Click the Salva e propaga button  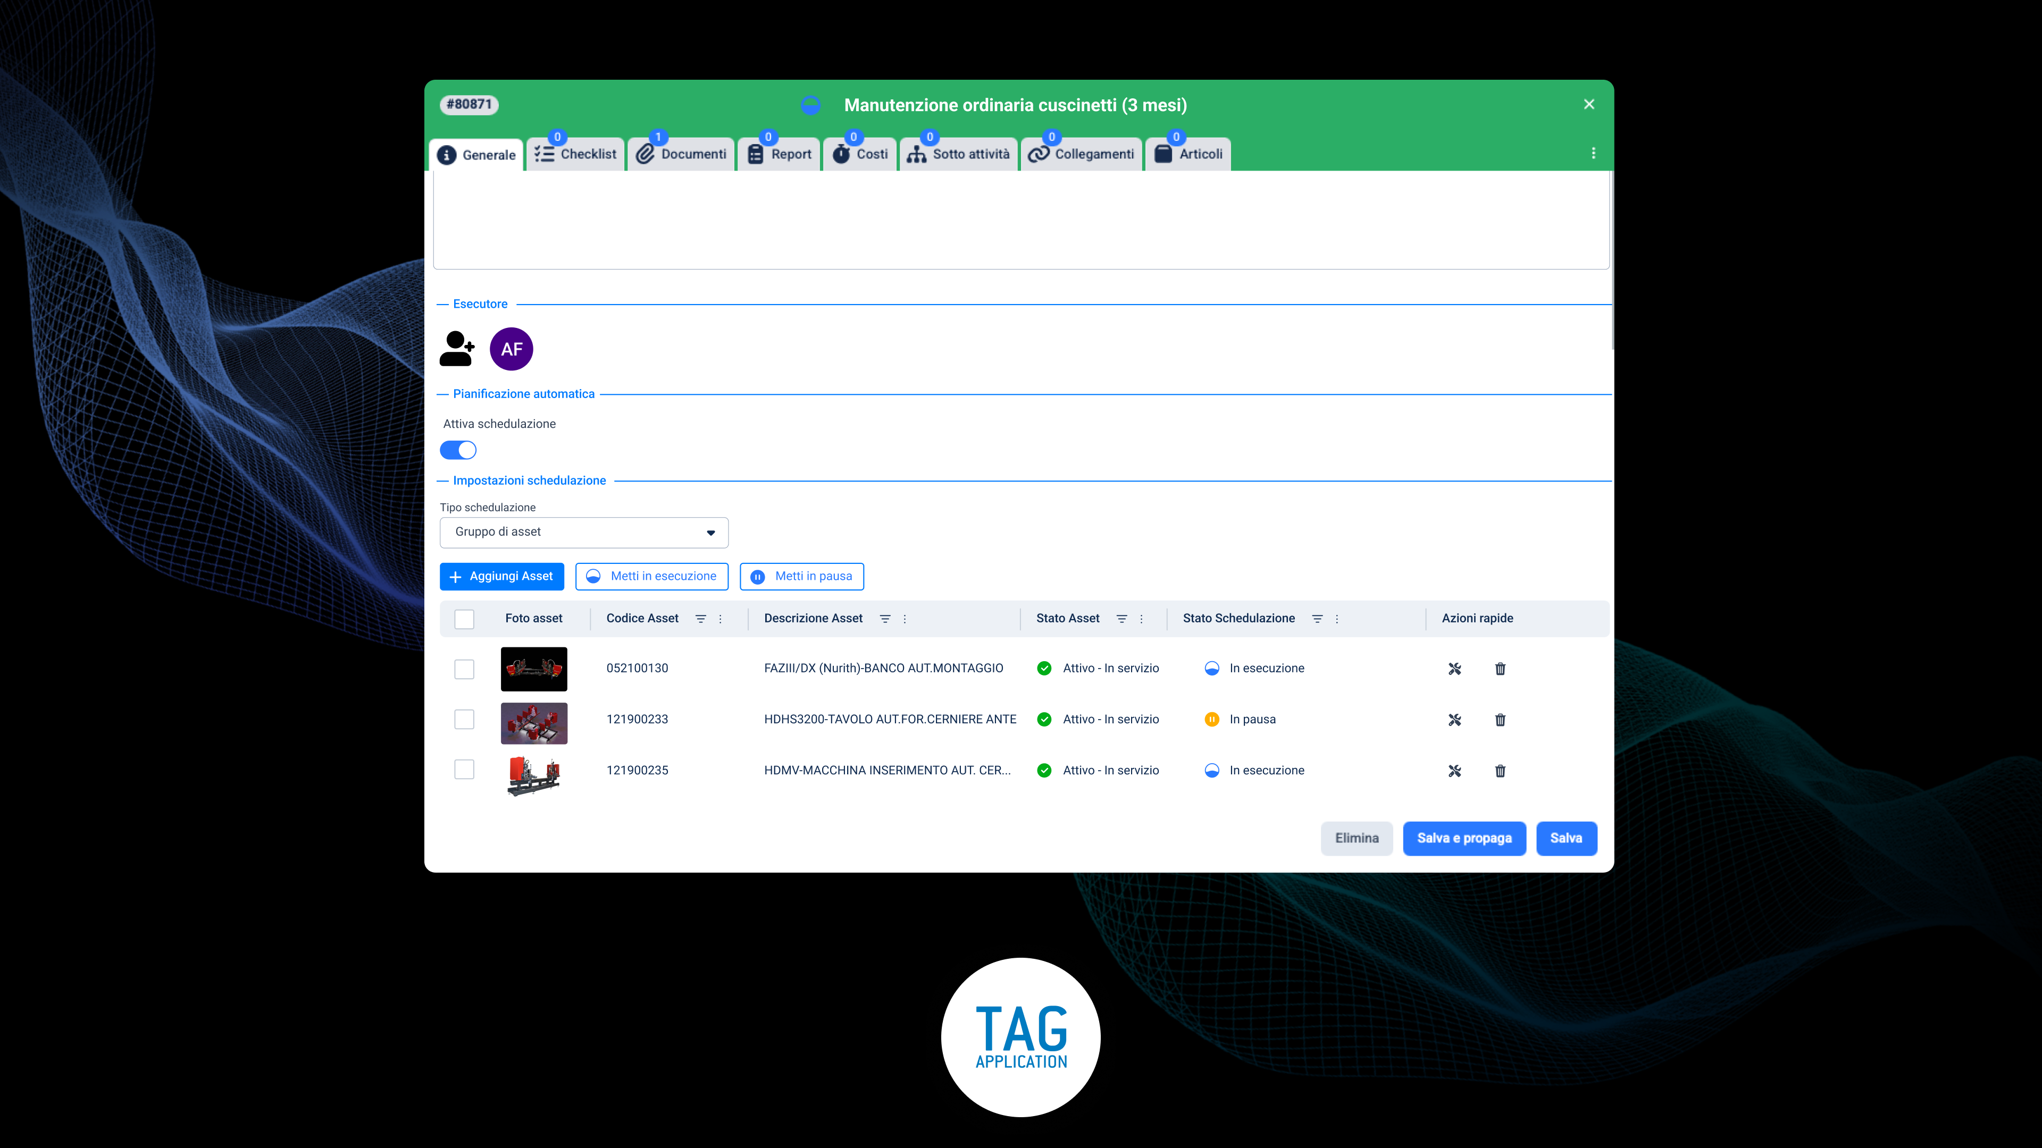click(1464, 838)
